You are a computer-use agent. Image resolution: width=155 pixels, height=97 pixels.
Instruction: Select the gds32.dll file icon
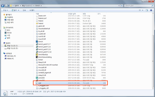pyautogui.click(x=37, y=26)
